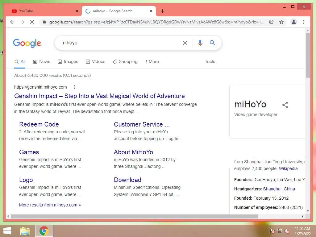This screenshot has height=237, width=316.
Task: Open the Customer Service sitelink
Action: [x=142, y=124]
